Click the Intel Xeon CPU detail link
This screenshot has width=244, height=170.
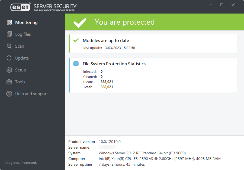coord(159,159)
